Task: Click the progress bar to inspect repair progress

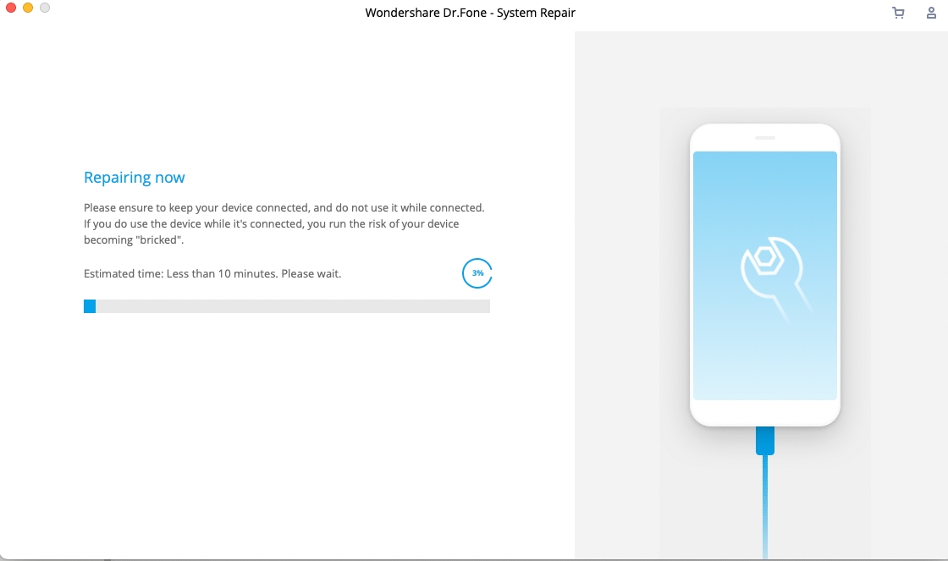Action: point(286,306)
